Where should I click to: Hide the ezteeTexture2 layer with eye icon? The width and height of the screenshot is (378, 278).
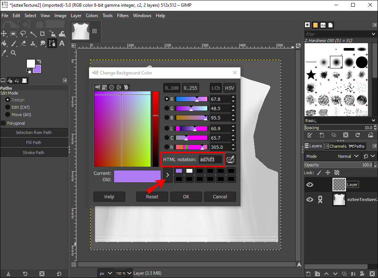(309, 200)
